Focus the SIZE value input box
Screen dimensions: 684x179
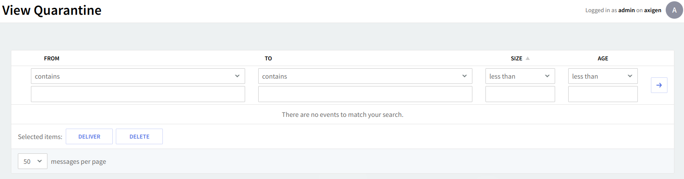(x=520, y=94)
